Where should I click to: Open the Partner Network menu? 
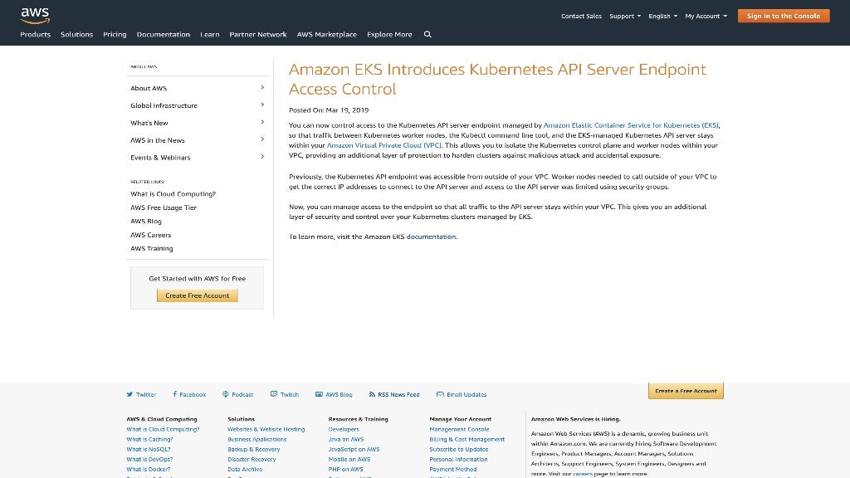(258, 34)
